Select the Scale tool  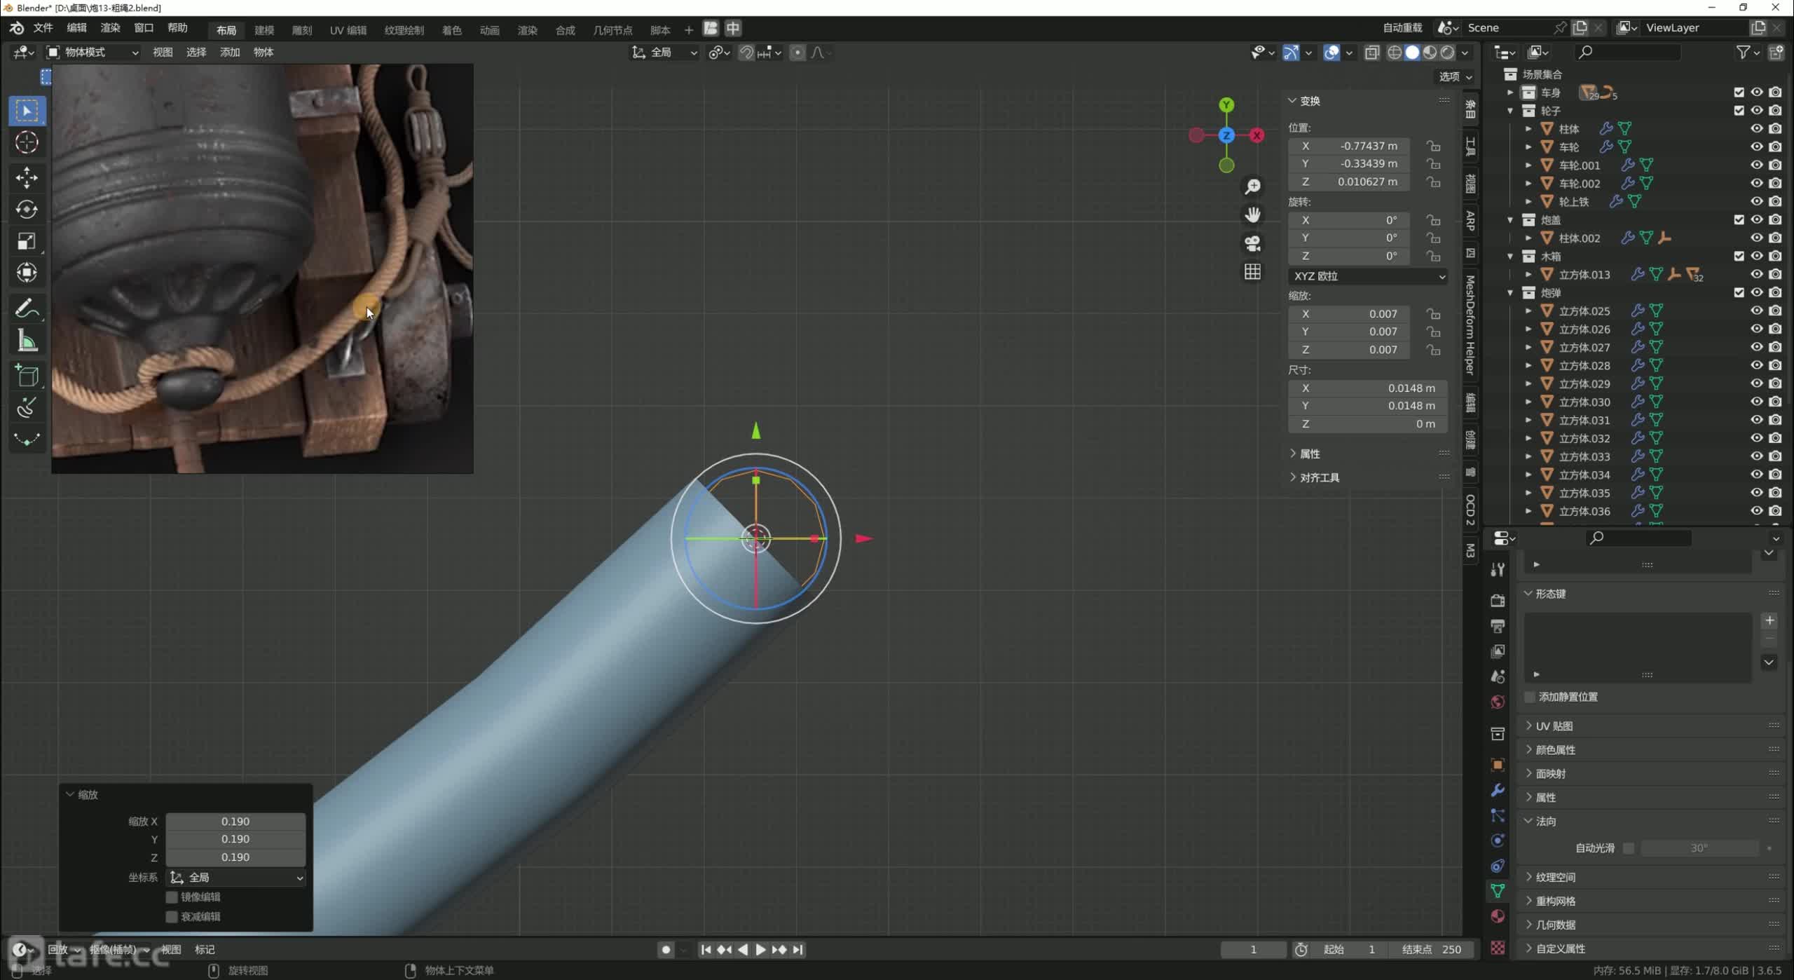coord(27,241)
